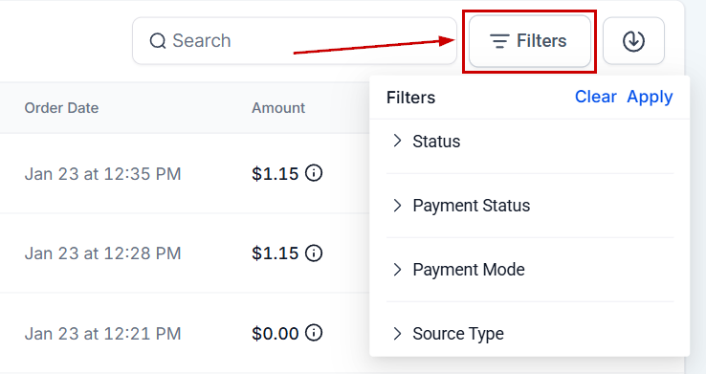Clear all filters
This screenshot has height=374, width=706.
click(595, 97)
